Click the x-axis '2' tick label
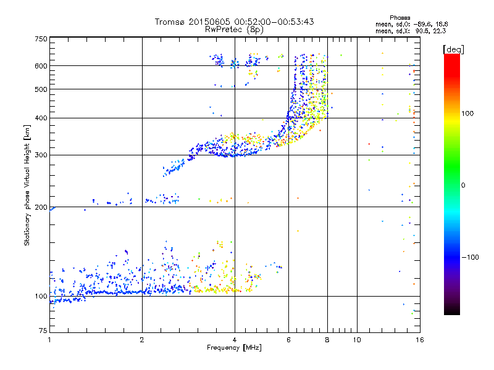 pos(142,340)
